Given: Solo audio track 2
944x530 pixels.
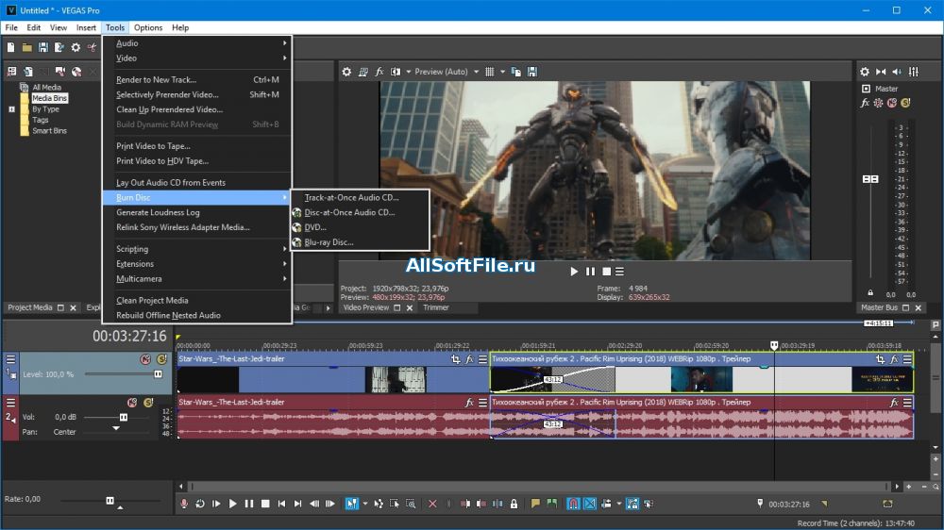Looking at the screenshot, I should point(148,403).
